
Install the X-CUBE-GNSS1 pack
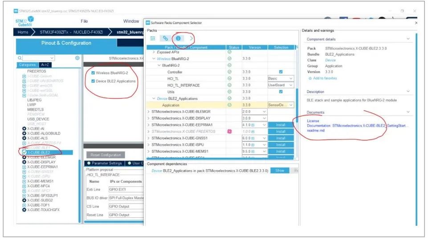281,138
